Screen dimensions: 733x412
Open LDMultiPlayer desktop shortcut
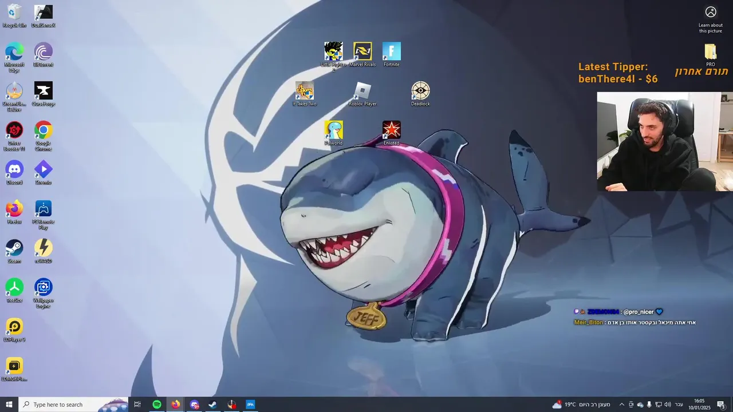tap(14, 369)
